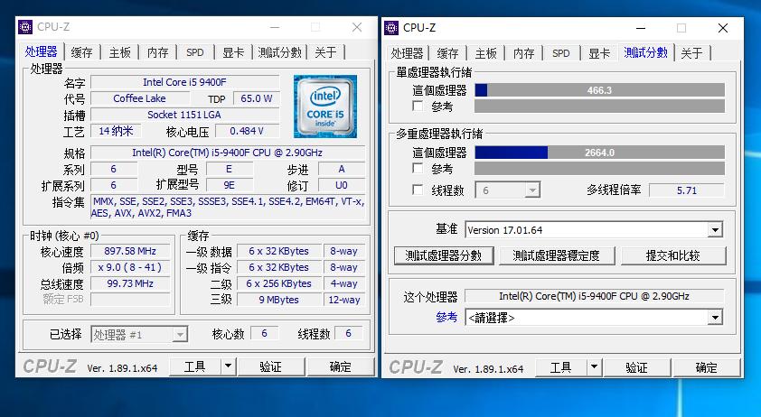Screen dimensions: 761x417
Task: Click the TDP value 65.0 W
Action: [x=257, y=98]
